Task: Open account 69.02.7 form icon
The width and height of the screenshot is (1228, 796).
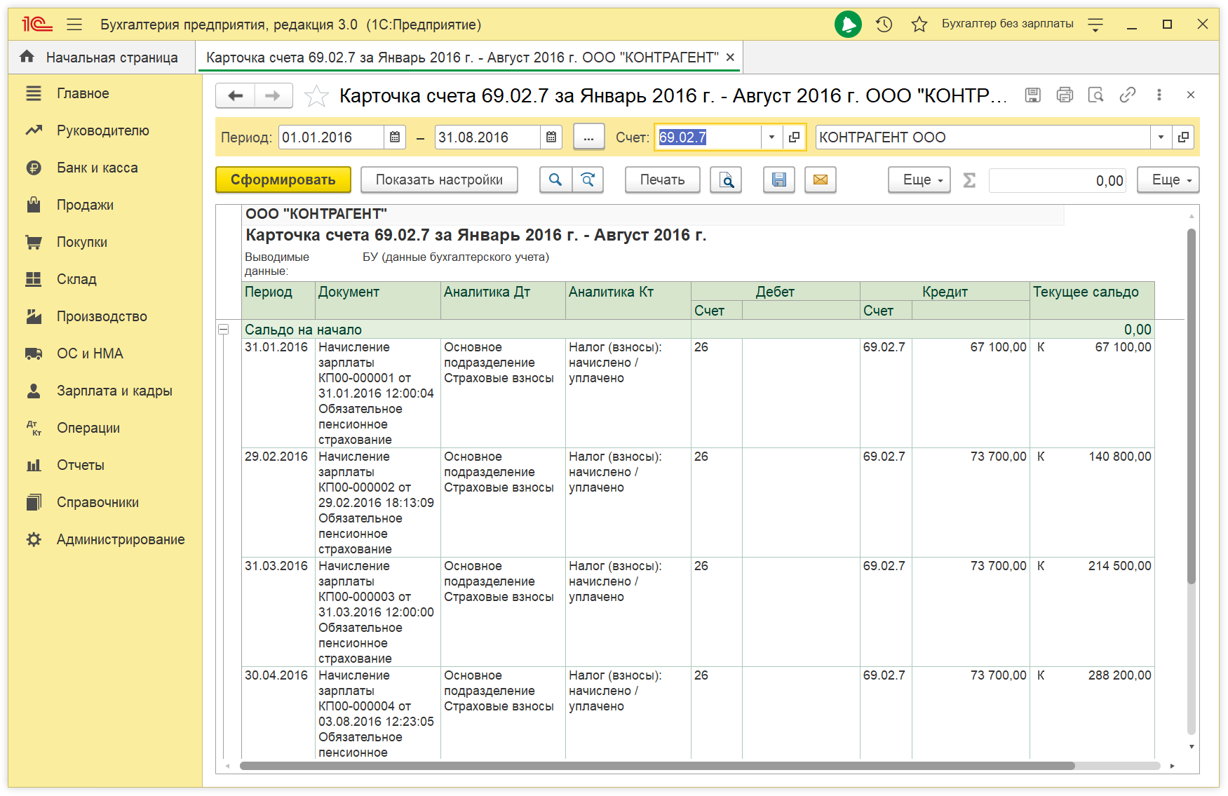Action: [794, 137]
